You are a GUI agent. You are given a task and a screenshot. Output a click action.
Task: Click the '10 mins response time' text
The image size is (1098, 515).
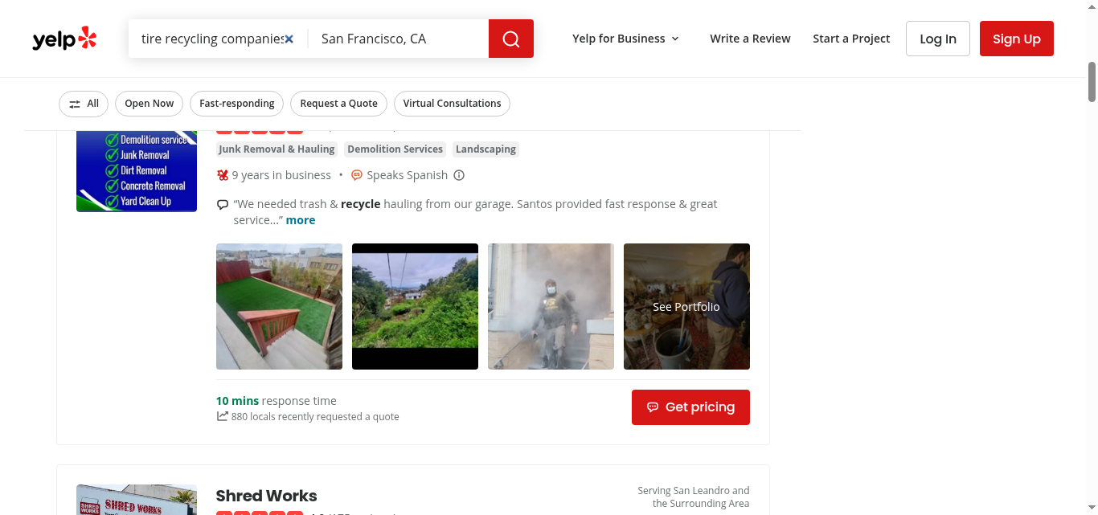[276, 401]
